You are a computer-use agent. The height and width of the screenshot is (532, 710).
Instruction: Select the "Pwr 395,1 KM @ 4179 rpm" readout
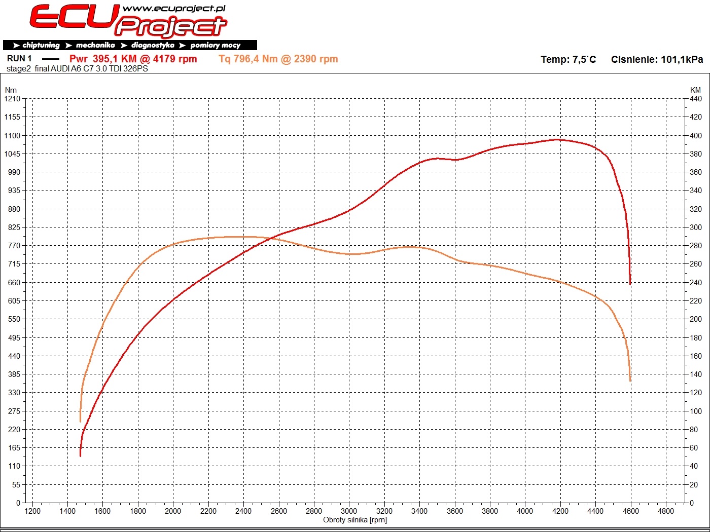133,59
